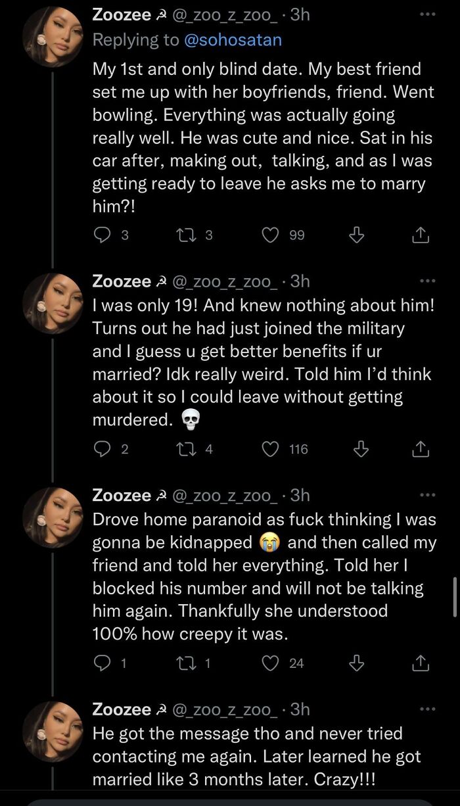This screenshot has height=806, width=460.
Task: Share the 'without getting murdered' tweet
Action: point(421,449)
